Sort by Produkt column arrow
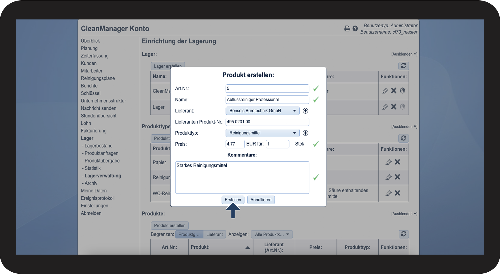The height and width of the screenshot is (274, 500). coord(248,247)
